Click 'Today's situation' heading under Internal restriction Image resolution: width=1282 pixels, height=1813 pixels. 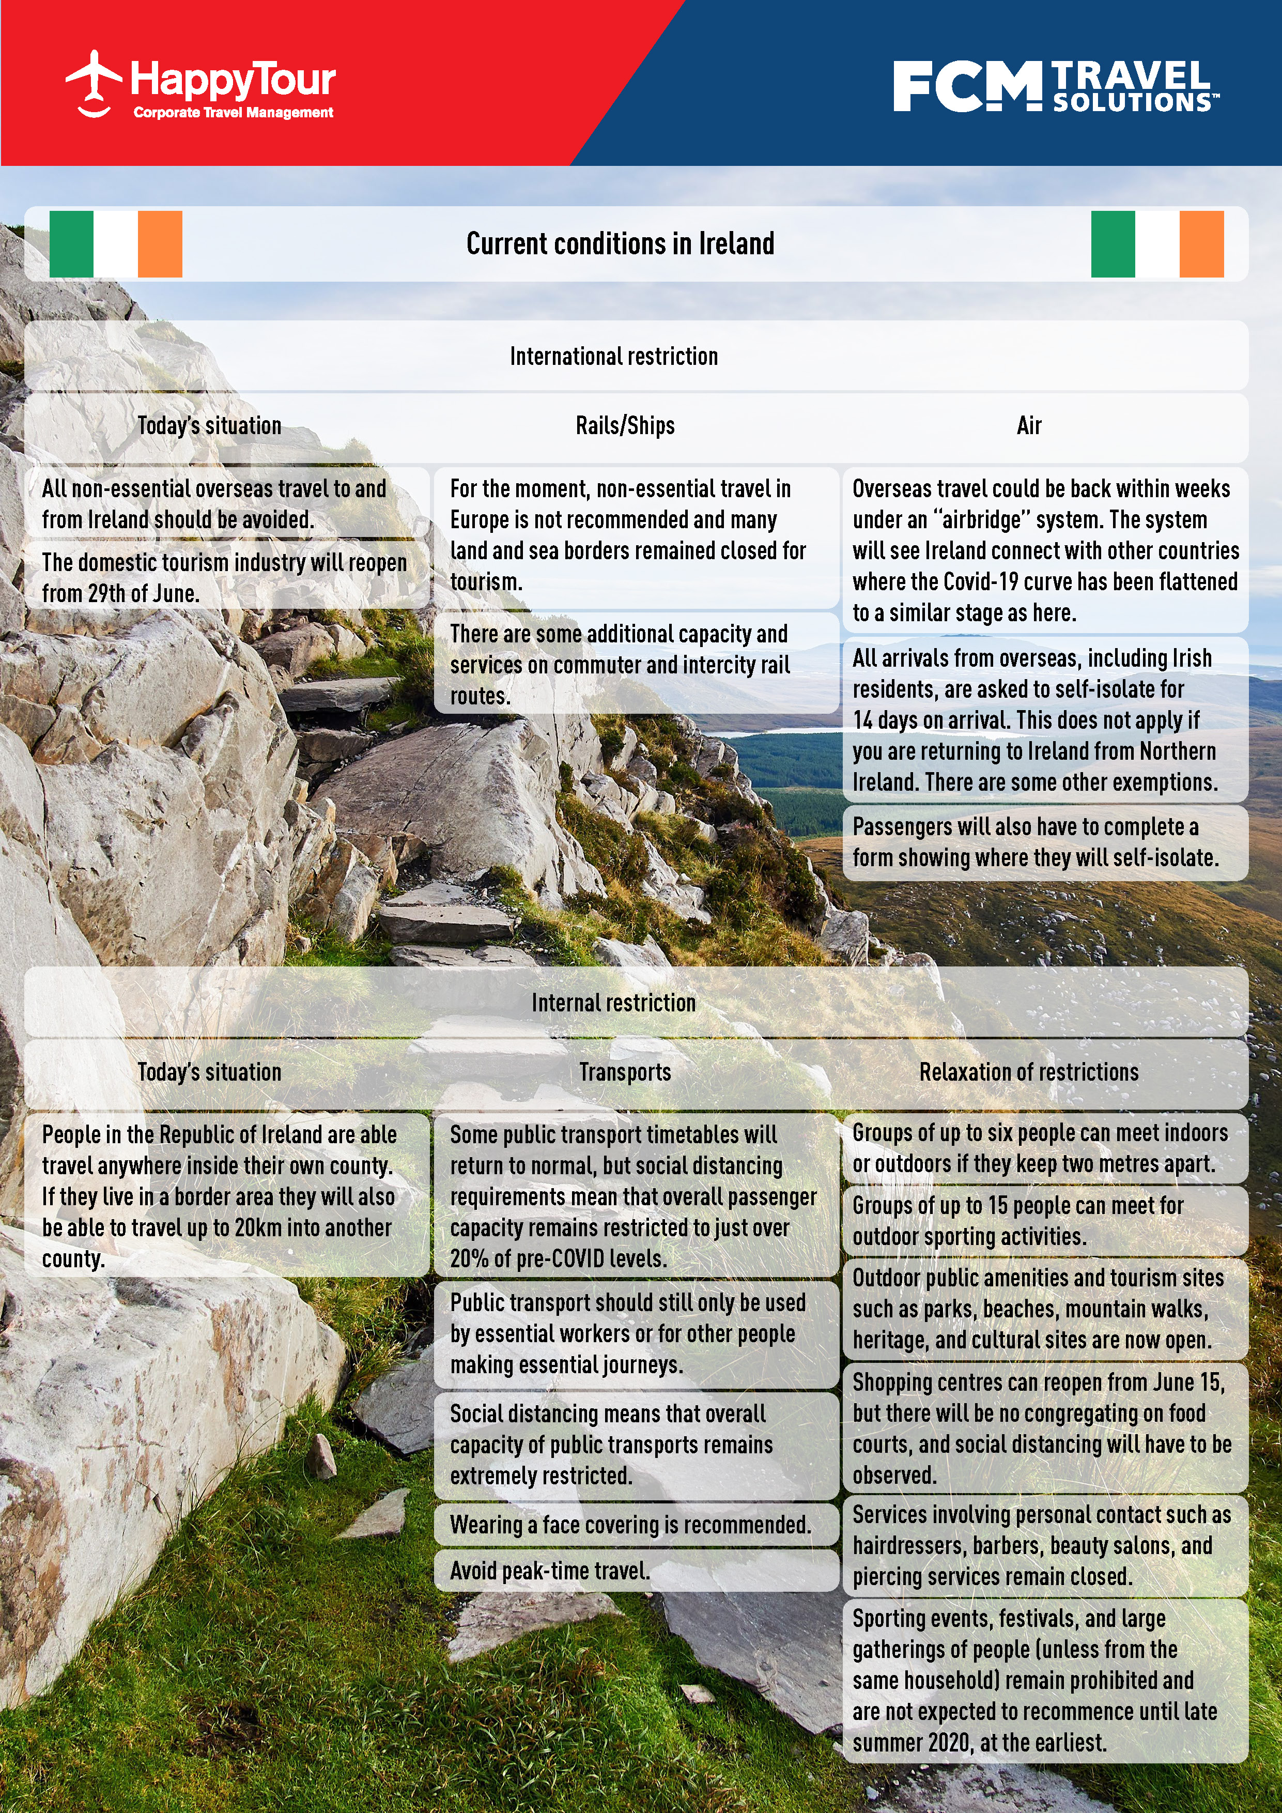click(209, 1071)
